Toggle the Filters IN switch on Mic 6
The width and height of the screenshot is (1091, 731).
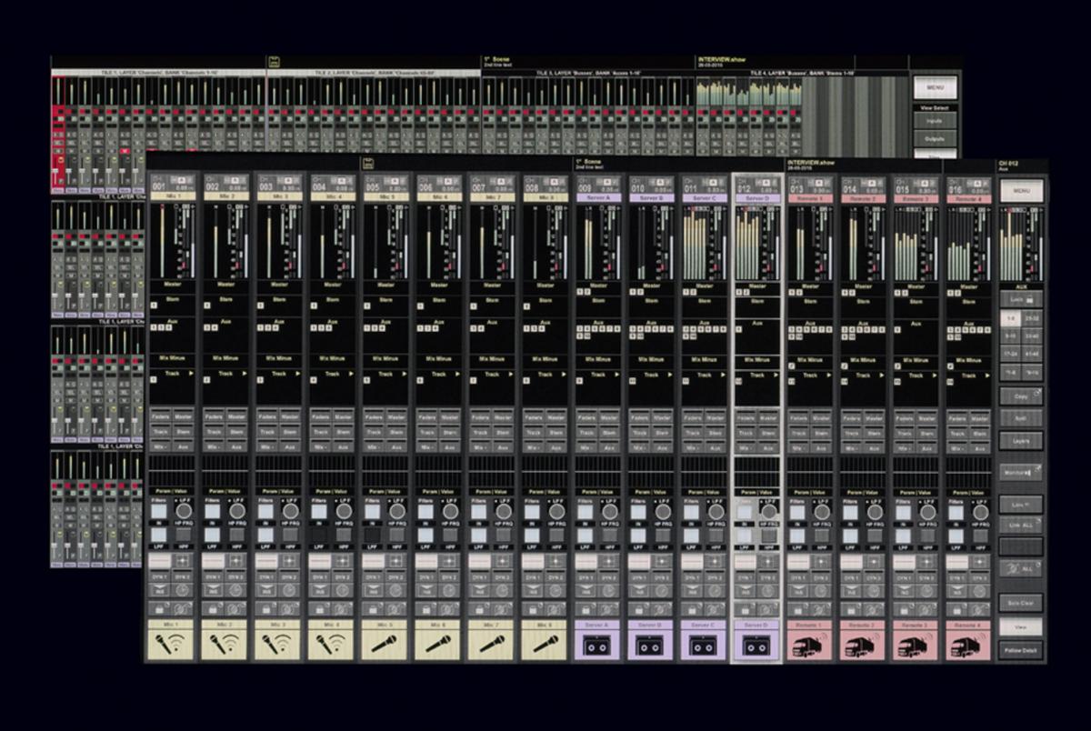(x=425, y=511)
